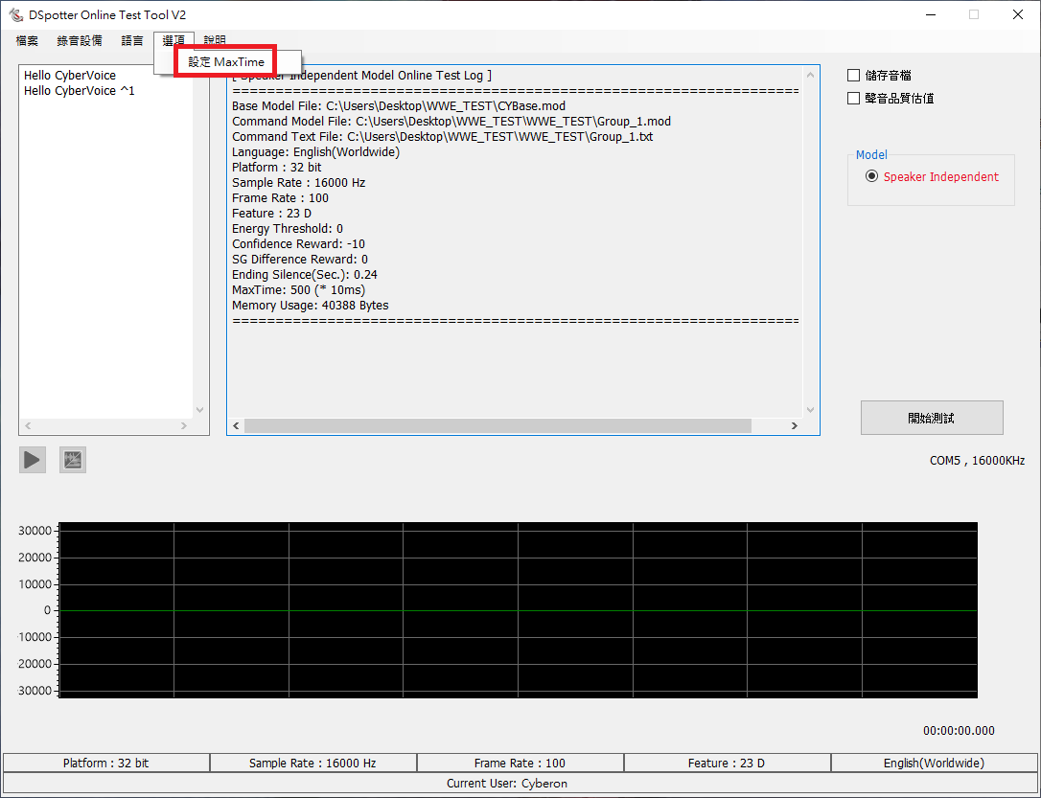Select the Speaker Independent radio button
This screenshot has height=798, width=1041.
(871, 176)
